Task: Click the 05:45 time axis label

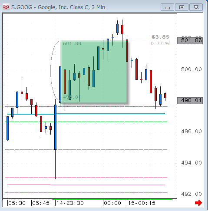Action: [41, 203]
